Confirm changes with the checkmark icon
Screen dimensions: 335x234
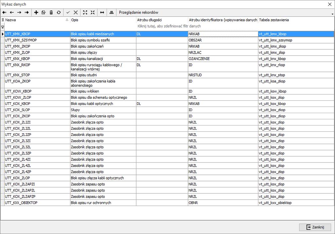point(68,12)
